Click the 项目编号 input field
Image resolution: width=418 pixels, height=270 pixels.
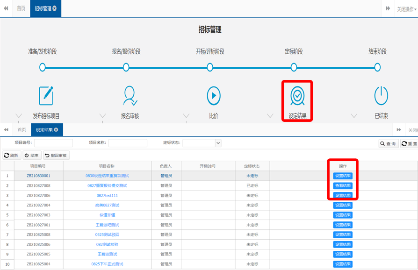(x=53, y=143)
